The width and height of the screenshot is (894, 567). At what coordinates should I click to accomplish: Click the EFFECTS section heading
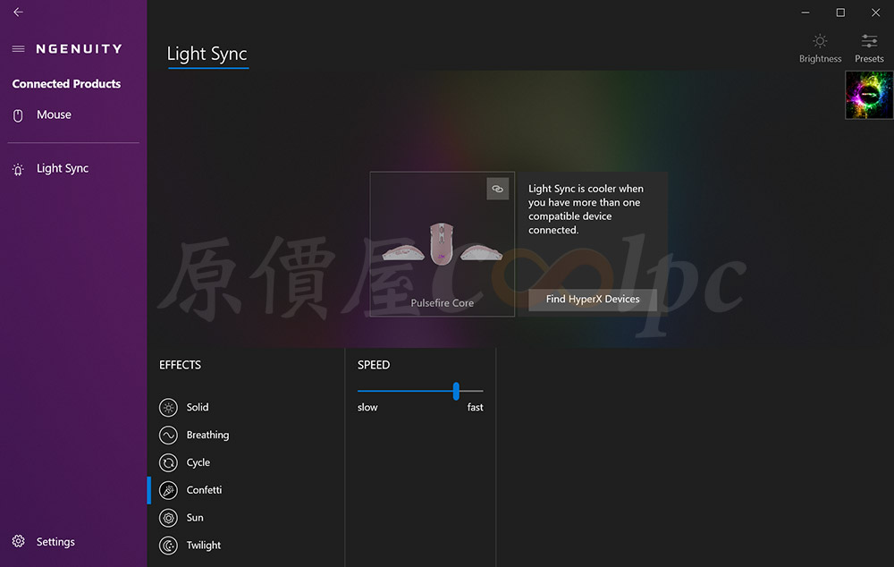[180, 365]
